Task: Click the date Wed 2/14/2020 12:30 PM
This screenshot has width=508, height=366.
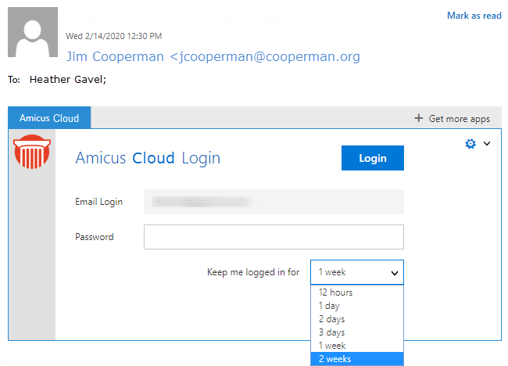Action: [114, 36]
